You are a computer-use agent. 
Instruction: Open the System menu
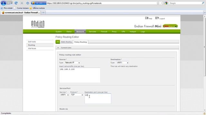tap(59, 32)
